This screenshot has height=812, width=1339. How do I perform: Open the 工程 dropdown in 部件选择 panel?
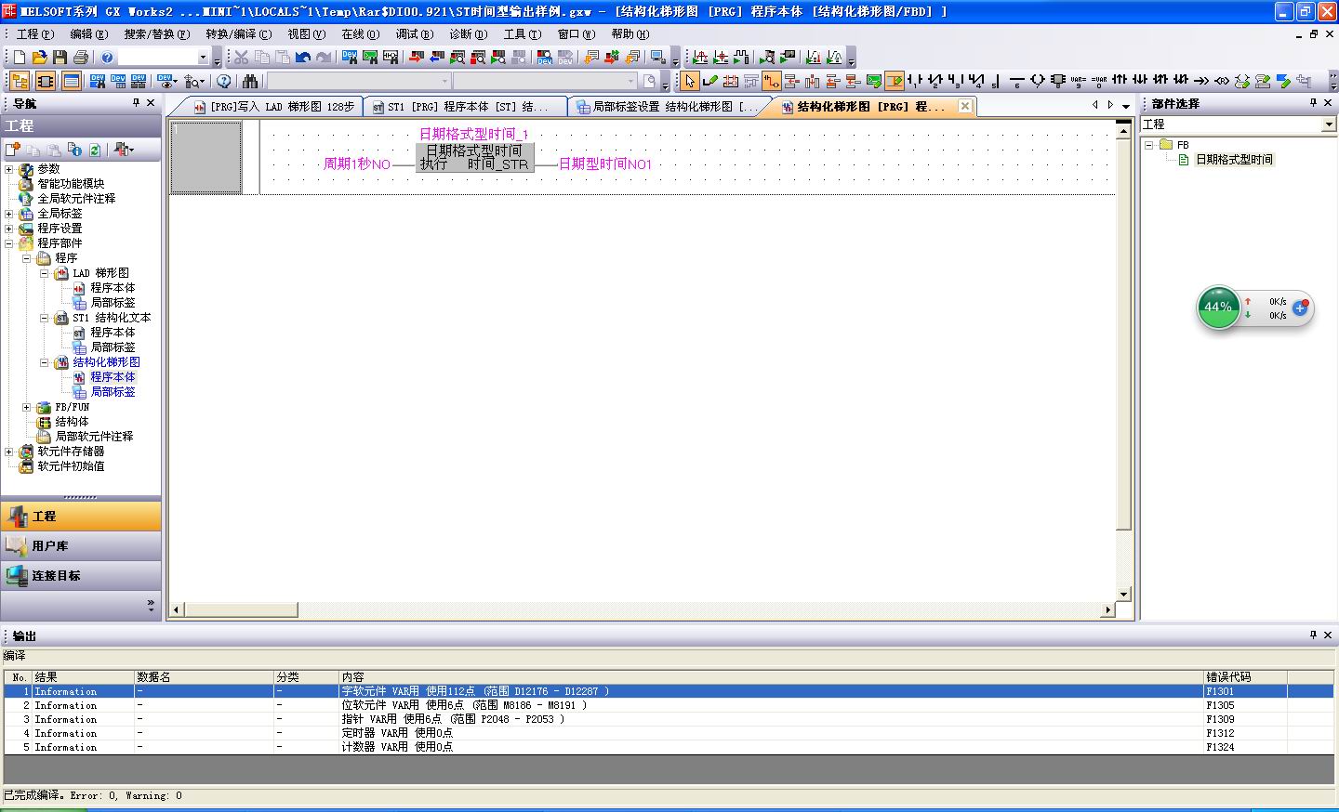[1328, 124]
